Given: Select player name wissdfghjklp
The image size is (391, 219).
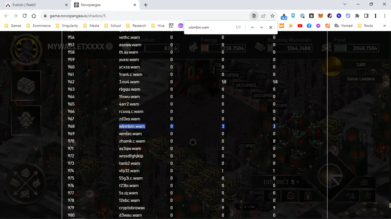Looking at the screenshot, I should [131, 156].
